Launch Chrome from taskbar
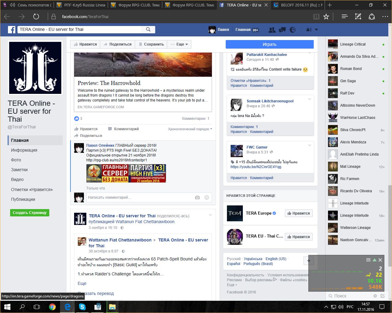Image resolution: width=392 pixels, height=313 pixels. pos(52,307)
